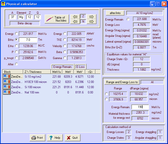Image resolution: width=168 pixels, height=144 pixels.
Task: Select the After radio button
Action: pyautogui.click(x=16, y=64)
